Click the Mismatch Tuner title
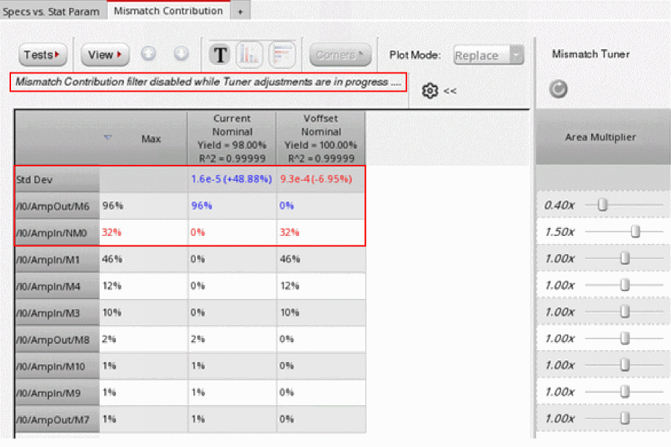 590,54
